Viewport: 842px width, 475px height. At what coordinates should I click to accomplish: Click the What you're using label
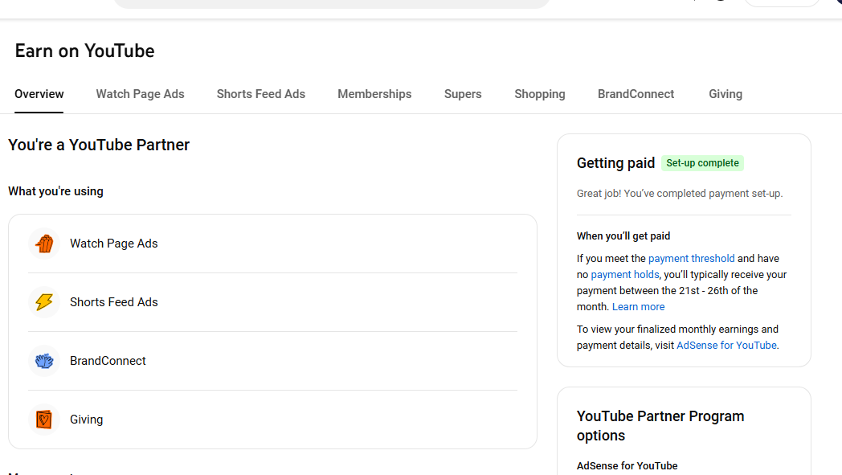click(56, 191)
